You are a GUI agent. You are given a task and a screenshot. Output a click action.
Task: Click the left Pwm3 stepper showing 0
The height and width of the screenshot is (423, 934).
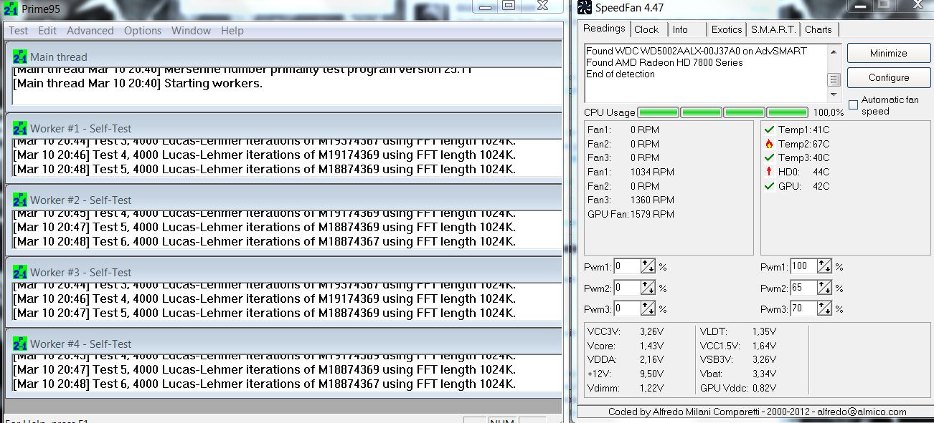coord(648,308)
